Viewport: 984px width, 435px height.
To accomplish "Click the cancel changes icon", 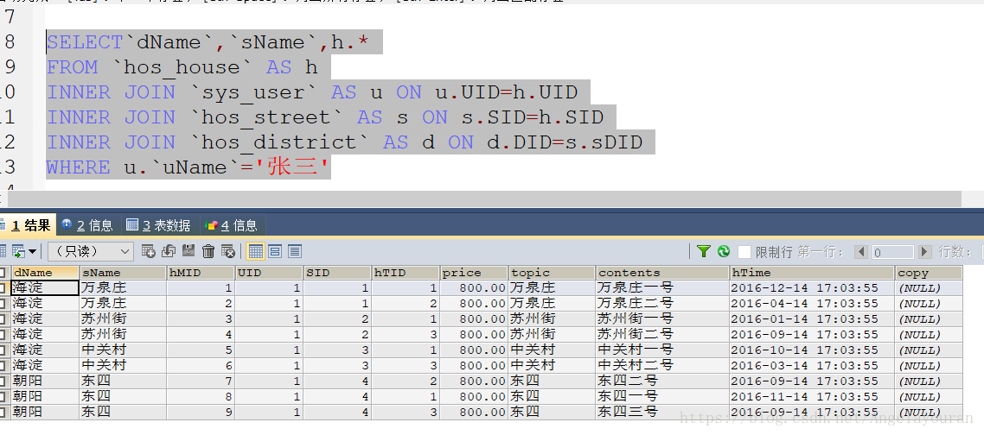I will coord(228,251).
